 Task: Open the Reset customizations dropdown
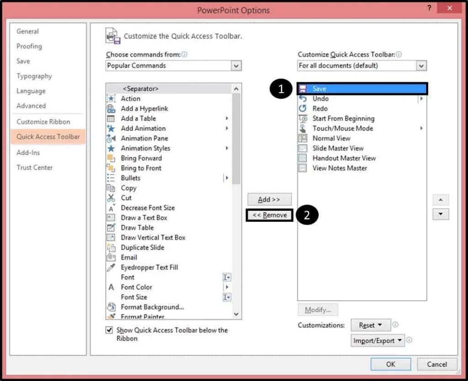click(371, 325)
